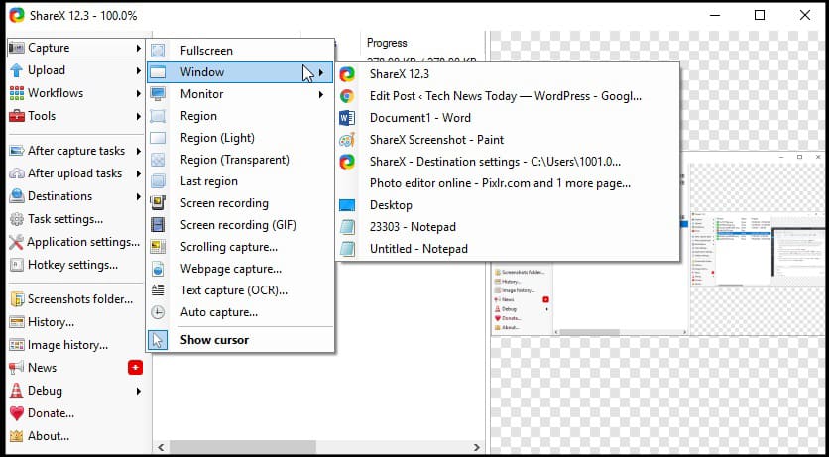The image size is (829, 457).
Task: Click the horizontal scrollbar thumb
Action: tap(243, 447)
